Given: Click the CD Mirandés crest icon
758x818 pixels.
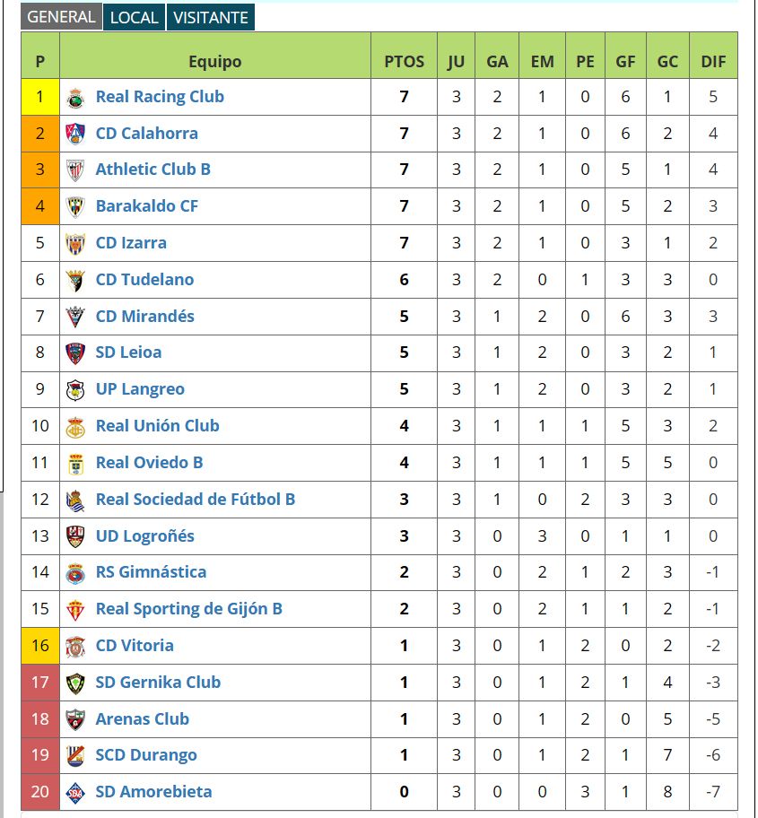Looking at the screenshot, I should pos(75,317).
